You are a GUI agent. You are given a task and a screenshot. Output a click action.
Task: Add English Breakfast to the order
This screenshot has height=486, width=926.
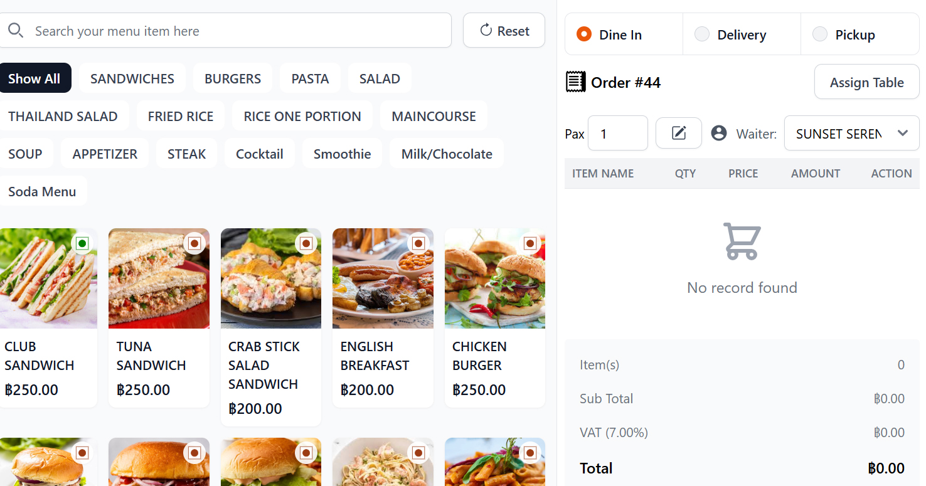click(383, 317)
